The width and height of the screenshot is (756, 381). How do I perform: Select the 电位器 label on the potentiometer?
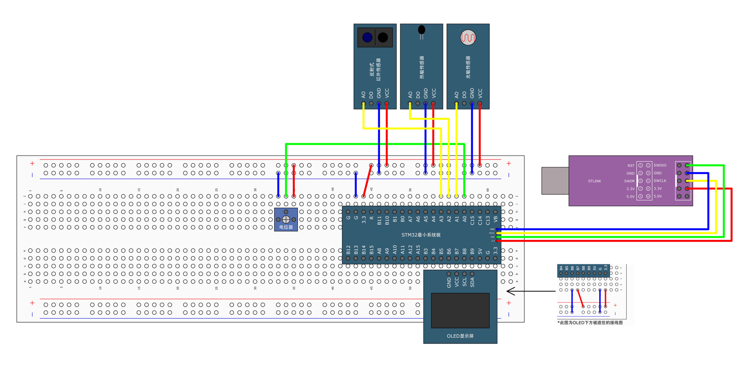coord(286,227)
